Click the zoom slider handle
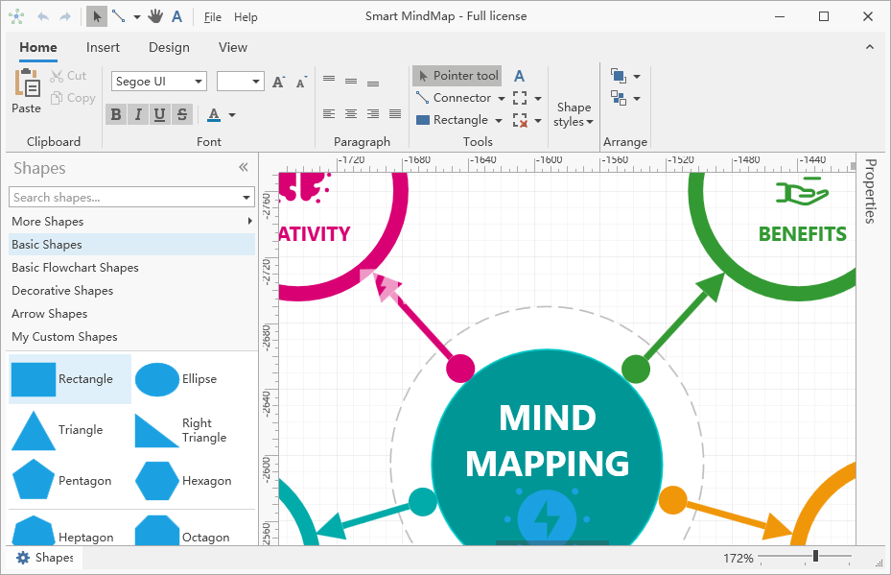 tap(815, 556)
